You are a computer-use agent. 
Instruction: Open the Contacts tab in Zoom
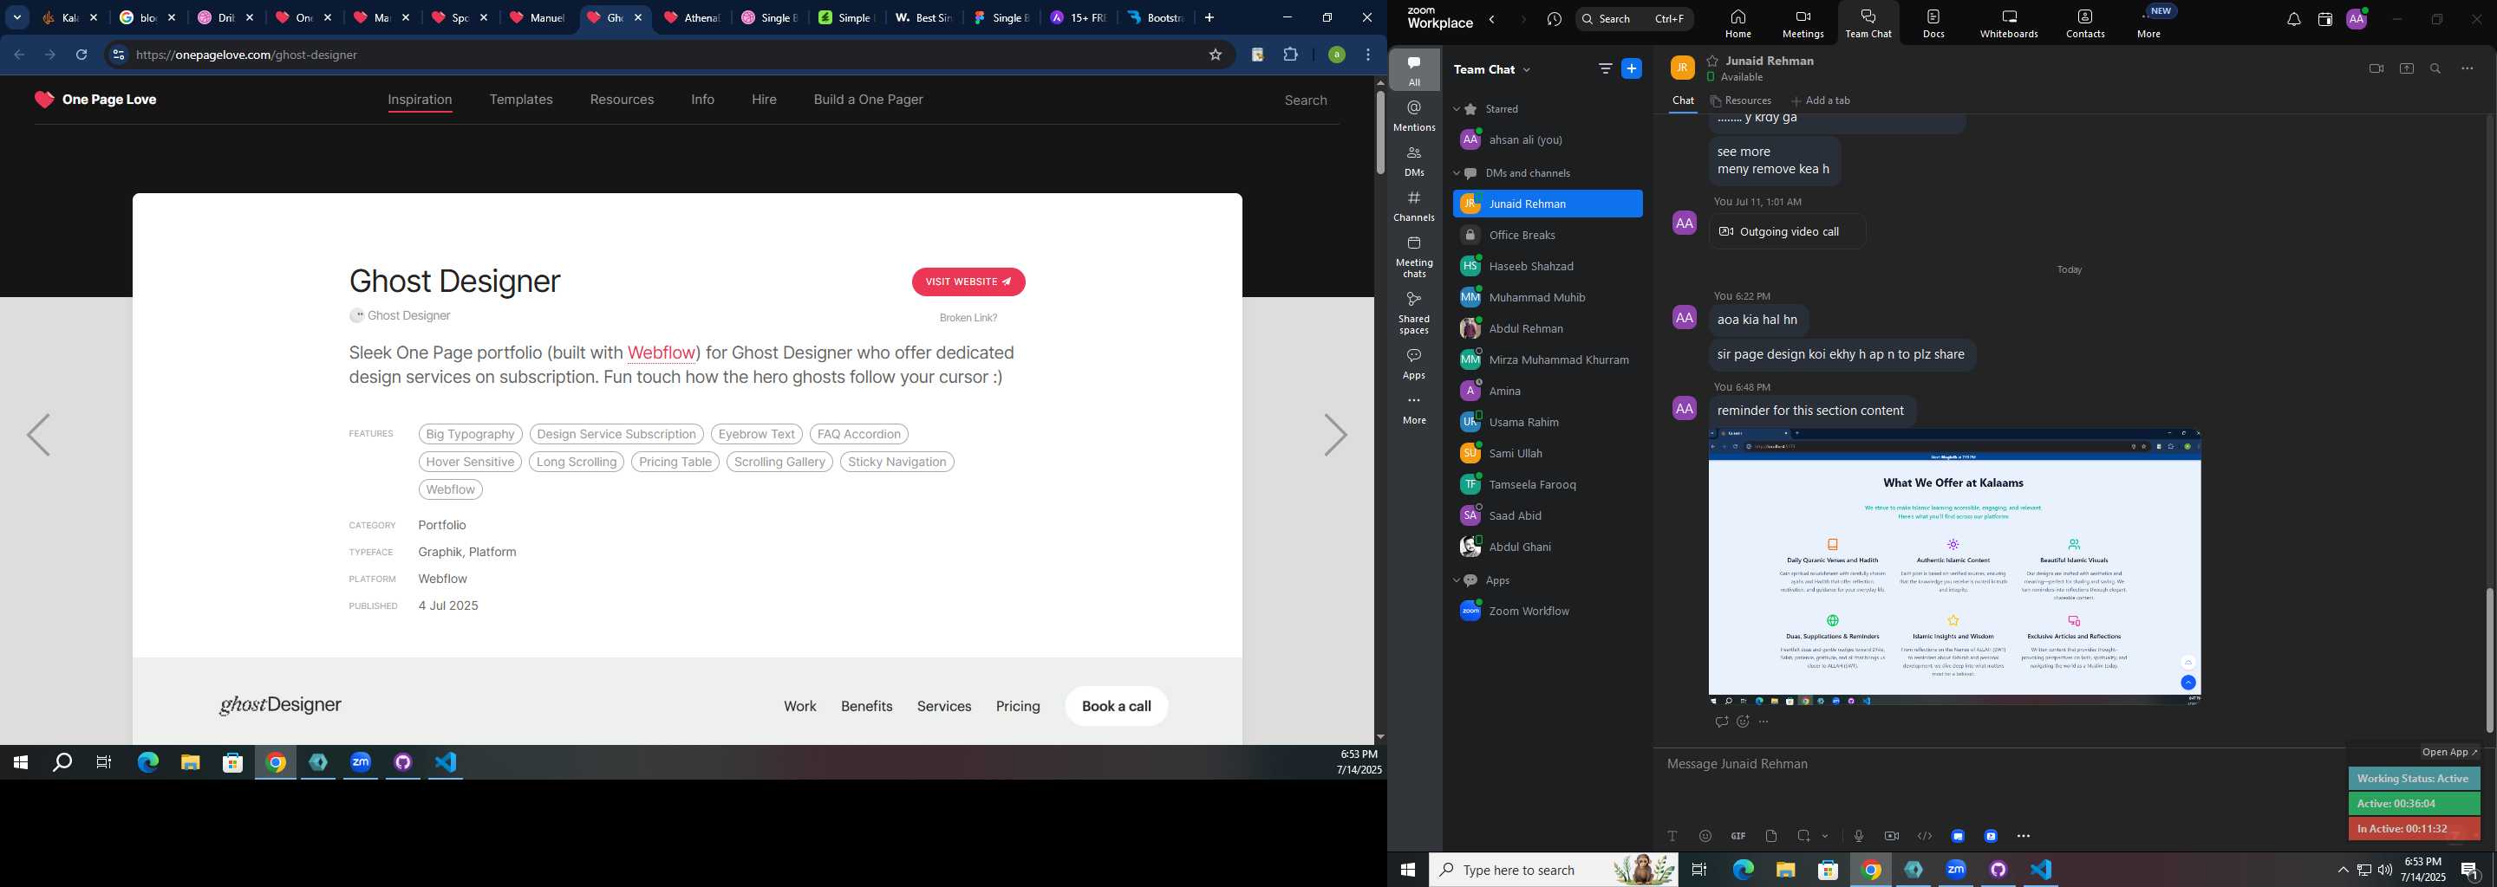tap(2085, 23)
